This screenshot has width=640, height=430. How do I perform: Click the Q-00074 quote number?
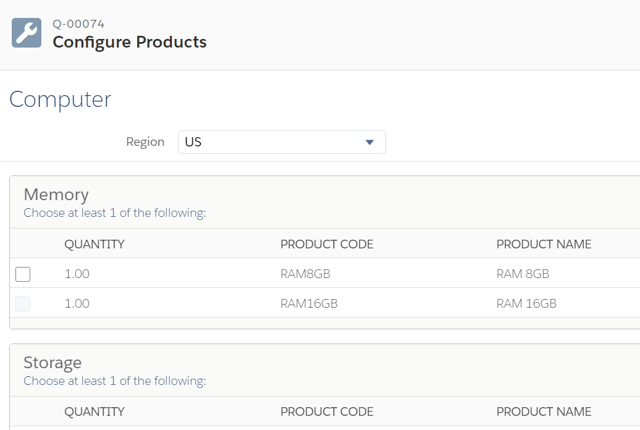pos(78,24)
